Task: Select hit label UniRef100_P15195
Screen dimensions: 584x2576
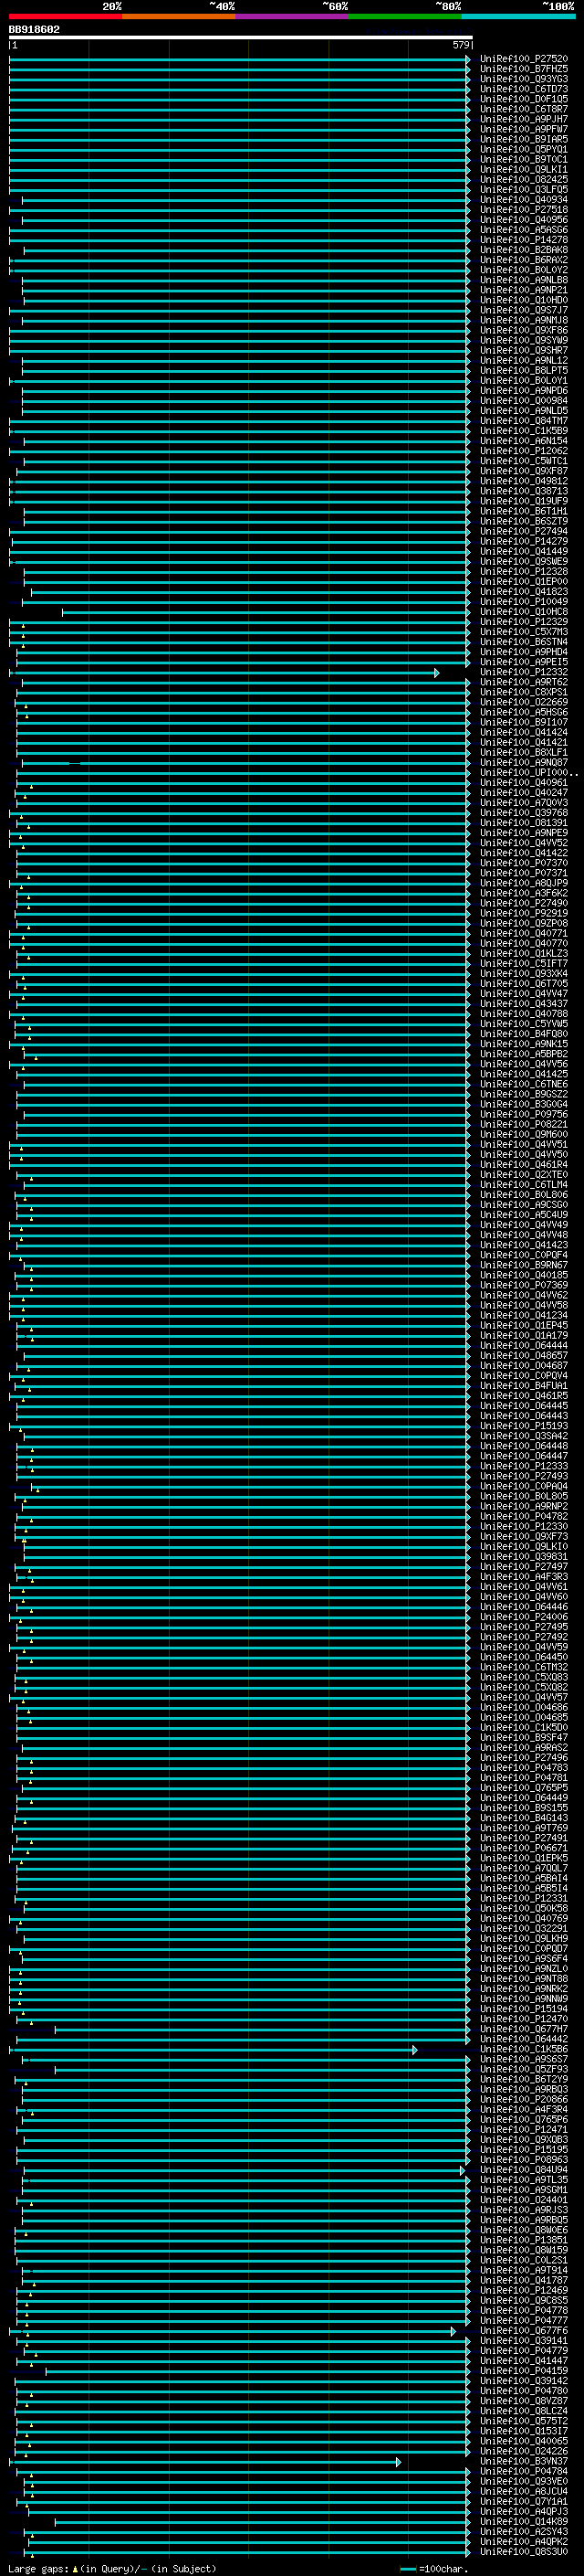Action: pyautogui.click(x=524, y=2150)
